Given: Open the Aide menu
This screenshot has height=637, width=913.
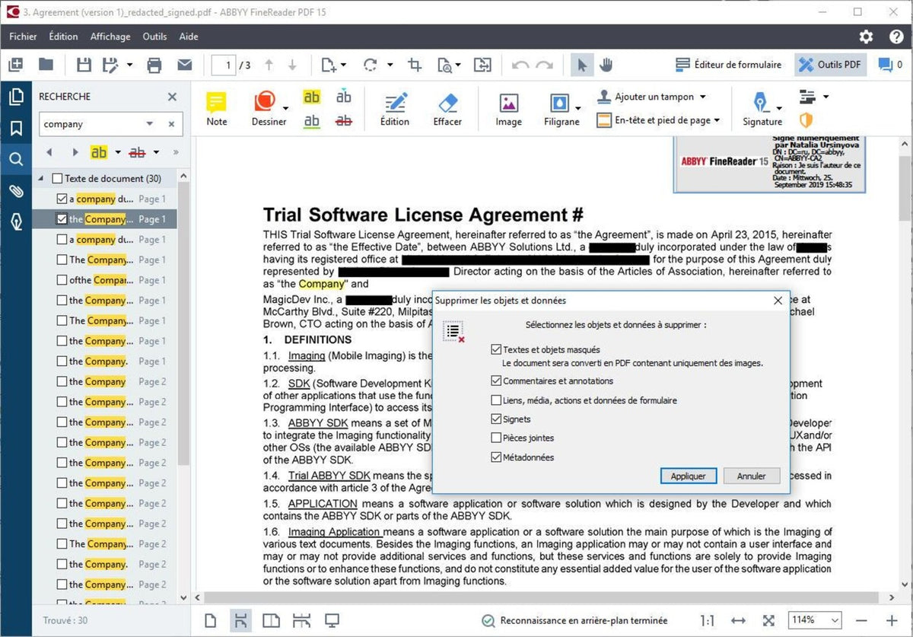Looking at the screenshot, I should [x=189, y=37].
